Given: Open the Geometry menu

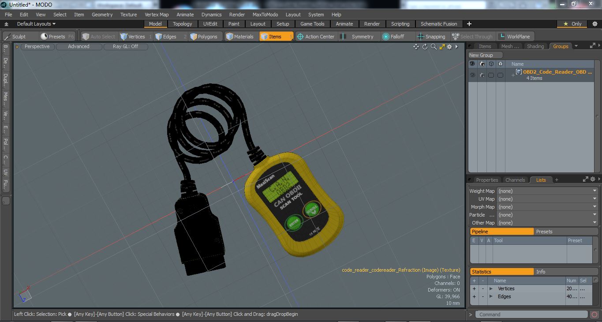Looking at the screenshot, I should [x=102, y=15].
